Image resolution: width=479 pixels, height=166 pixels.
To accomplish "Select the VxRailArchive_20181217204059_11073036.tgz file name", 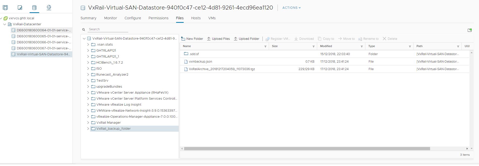I will click(222, 69).
